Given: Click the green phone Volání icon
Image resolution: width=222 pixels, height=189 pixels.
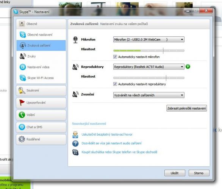Looking at the screenshot, I should (x=22, y=115).
